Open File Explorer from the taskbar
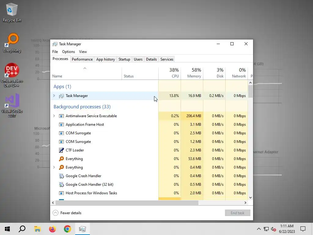The image size is (313, 235). tap(37, 229)
